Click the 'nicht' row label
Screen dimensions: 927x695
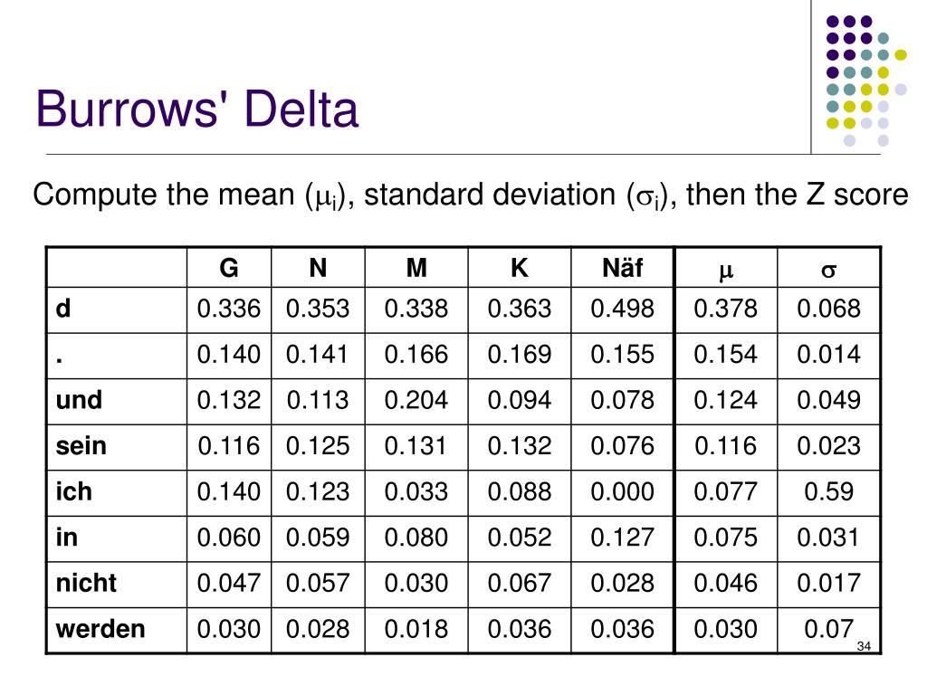86,584
